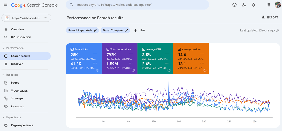Click the help icon on Total clicks card

tap(97, 70)
